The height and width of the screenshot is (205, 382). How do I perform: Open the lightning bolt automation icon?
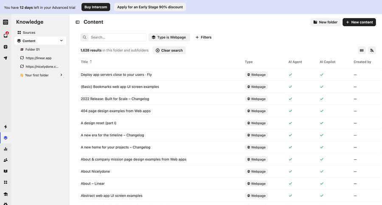[6, 127]
